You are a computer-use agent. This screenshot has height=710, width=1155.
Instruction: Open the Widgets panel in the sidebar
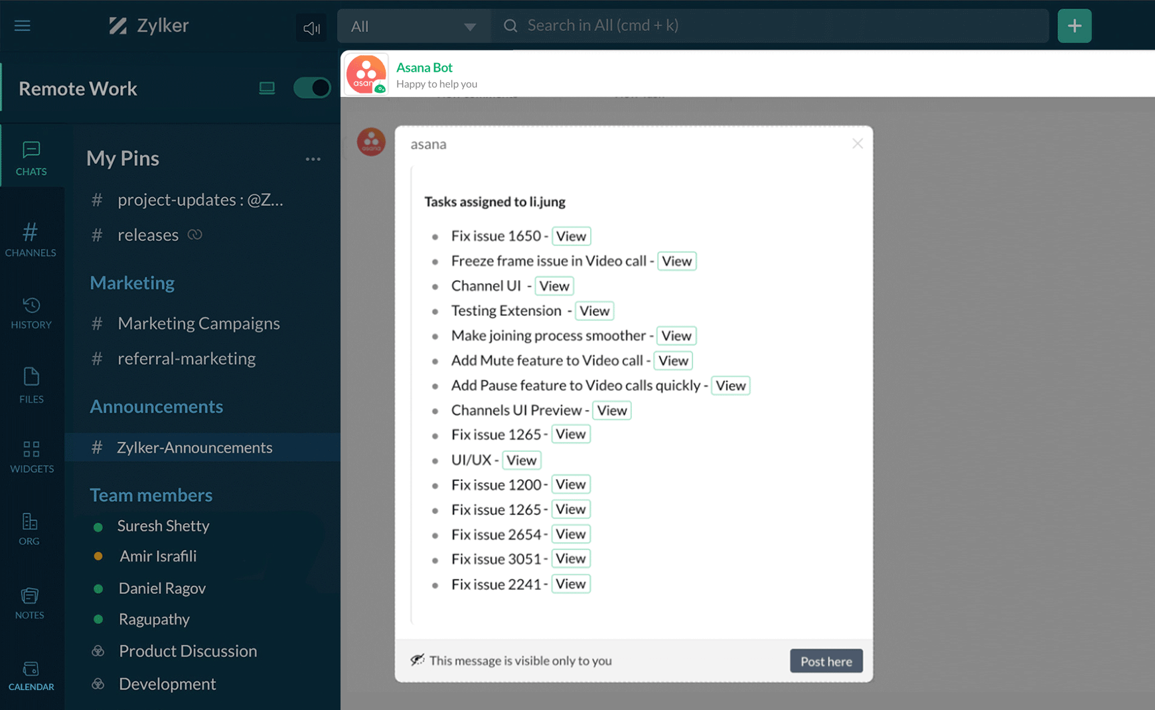point(31,455)
